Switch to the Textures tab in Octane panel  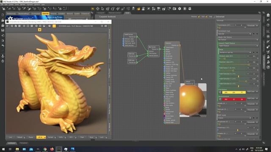pos(53,14)
